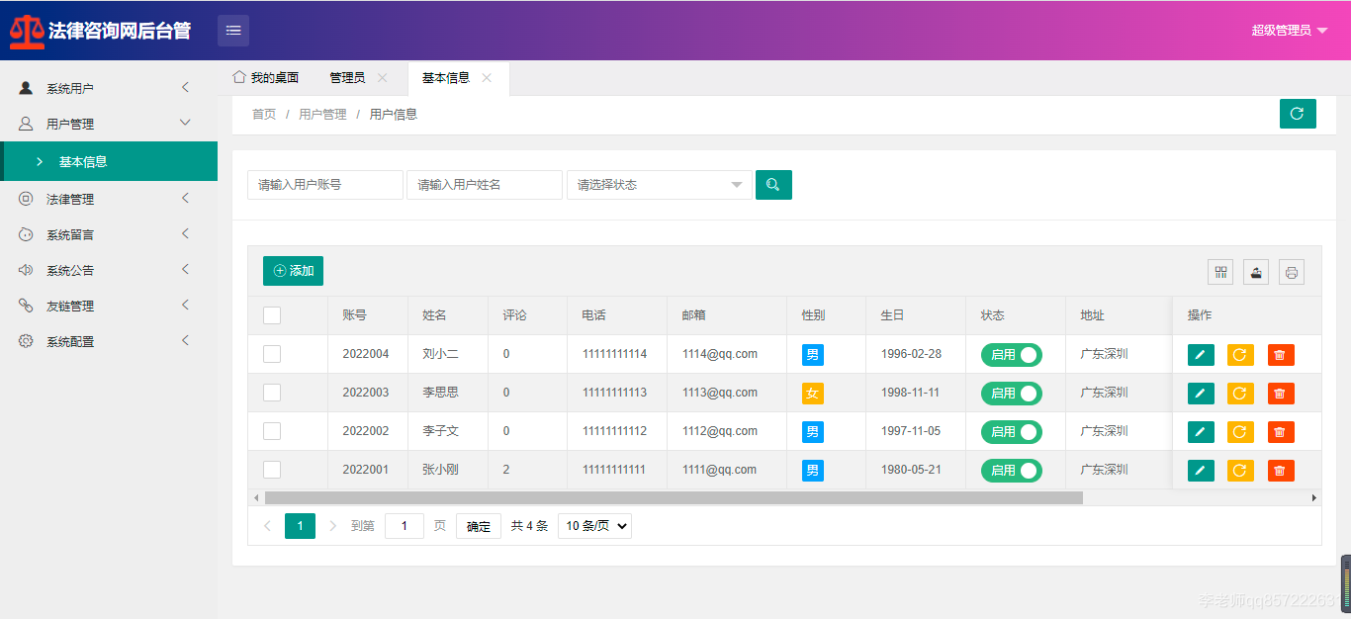Viewport: 1351px width, 619px height.
Task: Toggle the 启用 status switch for 刘小二
Action: click(x=1012, y=355)
